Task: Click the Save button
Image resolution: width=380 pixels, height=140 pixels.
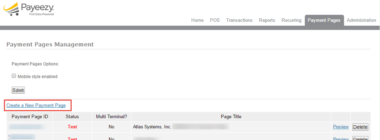Action: click(x=18, y=90)
